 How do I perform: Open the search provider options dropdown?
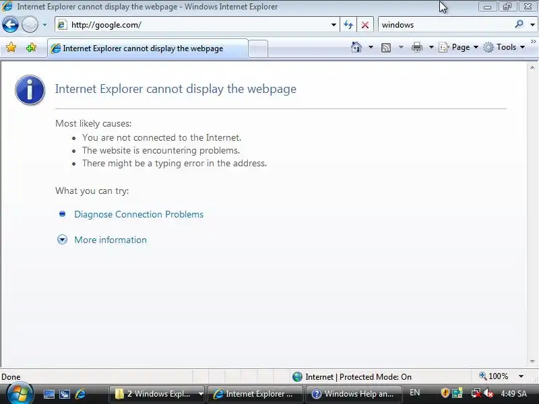532,25
